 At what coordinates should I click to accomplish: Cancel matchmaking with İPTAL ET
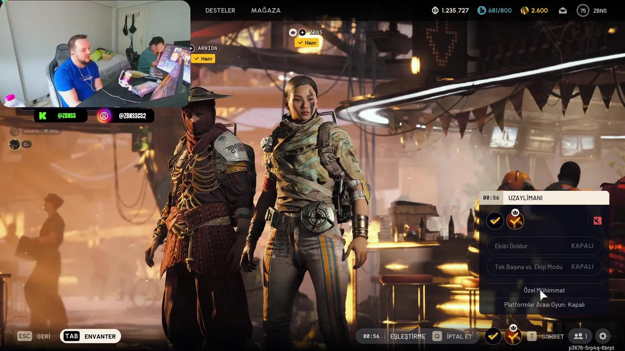click(x=459, y=336)
